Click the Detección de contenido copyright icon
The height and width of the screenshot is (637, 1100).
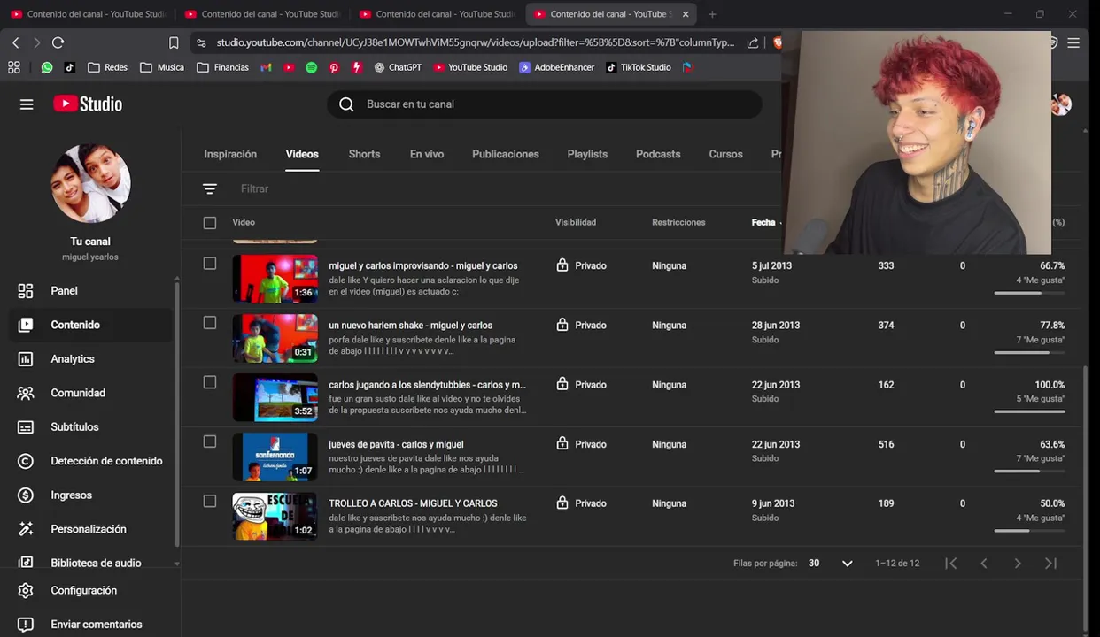click(26, 461)
